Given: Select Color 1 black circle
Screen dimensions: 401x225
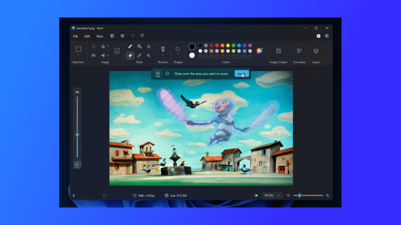Looking at the screenshot, I should click(x=192, y=46).
